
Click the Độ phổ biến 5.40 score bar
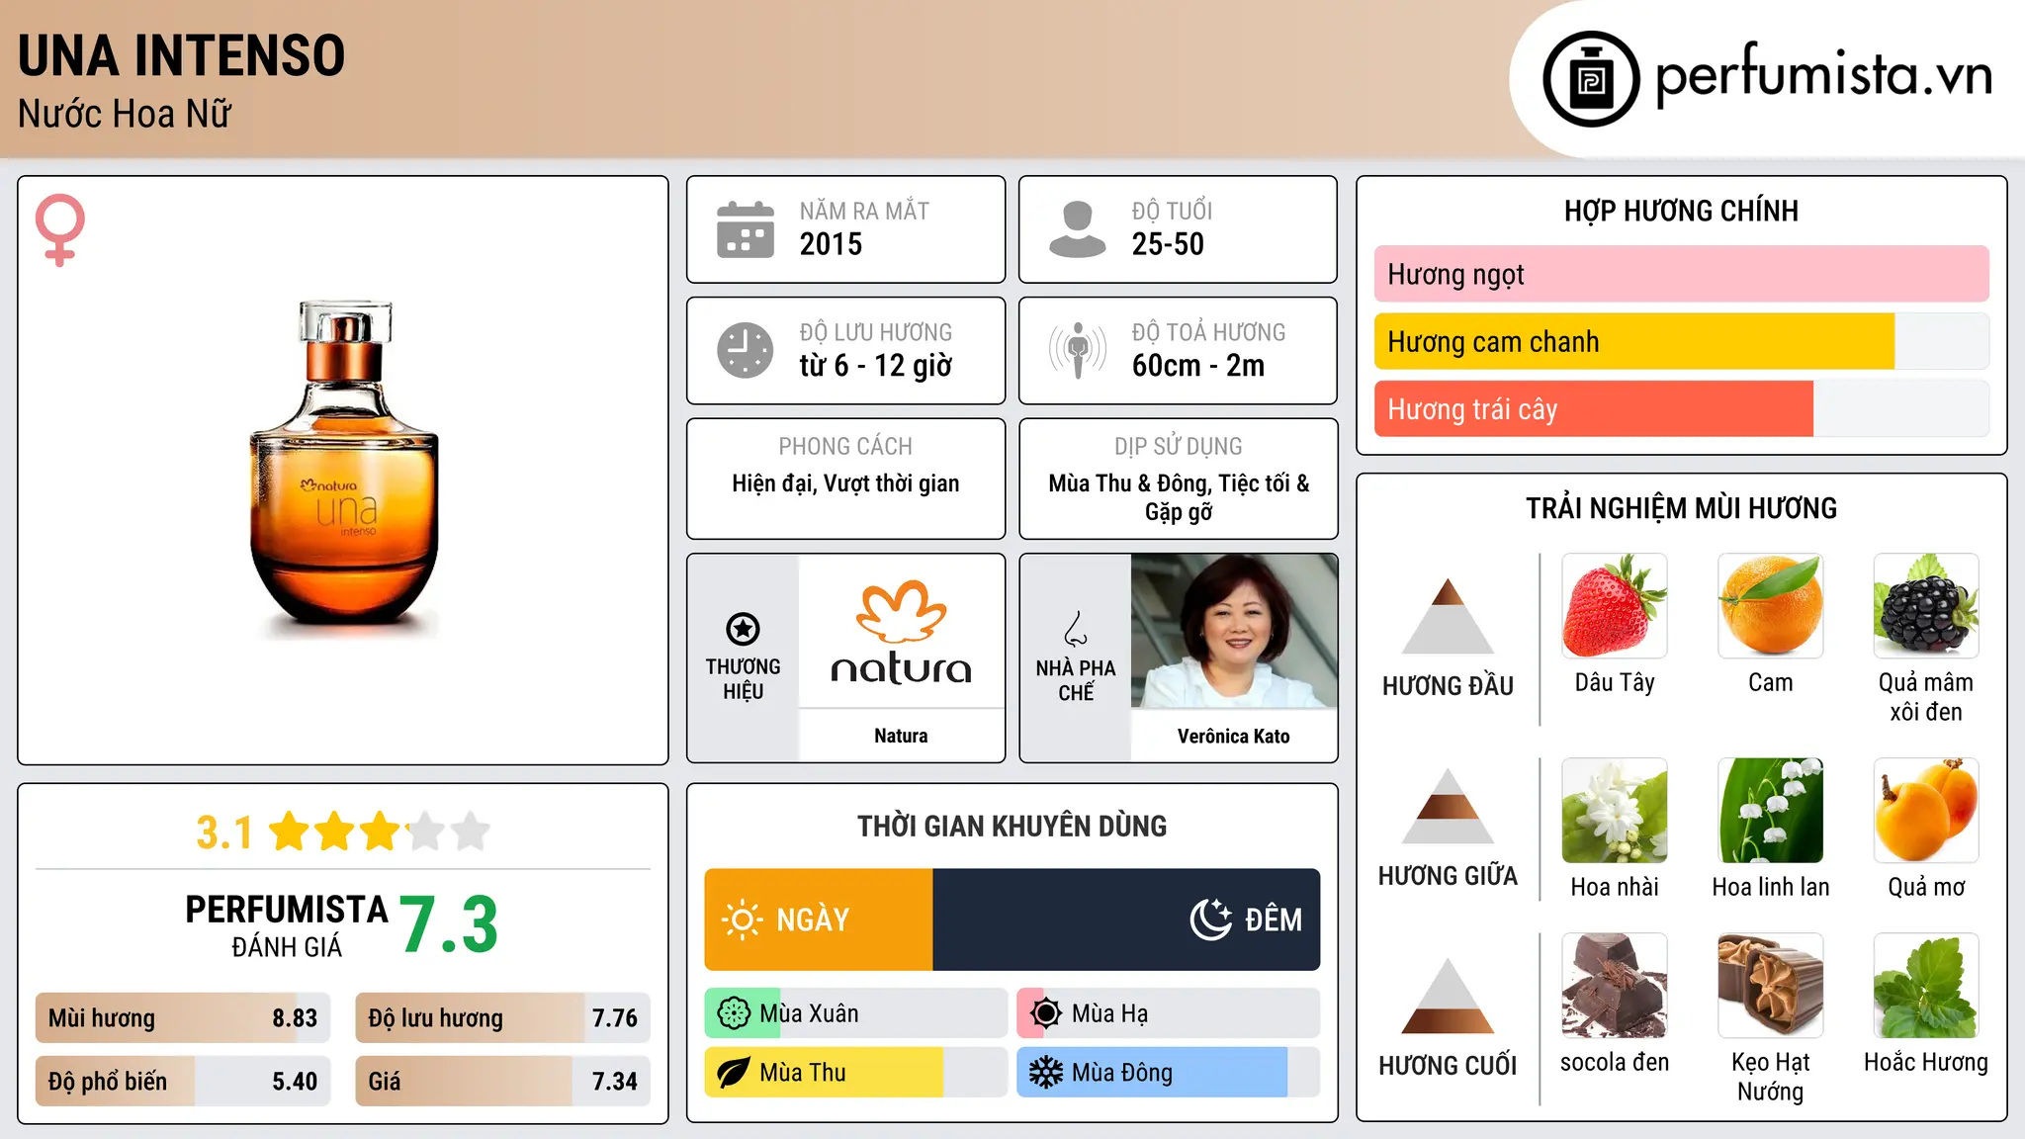tap(183, 1081)
